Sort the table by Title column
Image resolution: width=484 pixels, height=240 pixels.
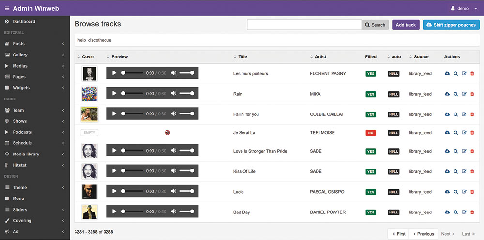242,57
